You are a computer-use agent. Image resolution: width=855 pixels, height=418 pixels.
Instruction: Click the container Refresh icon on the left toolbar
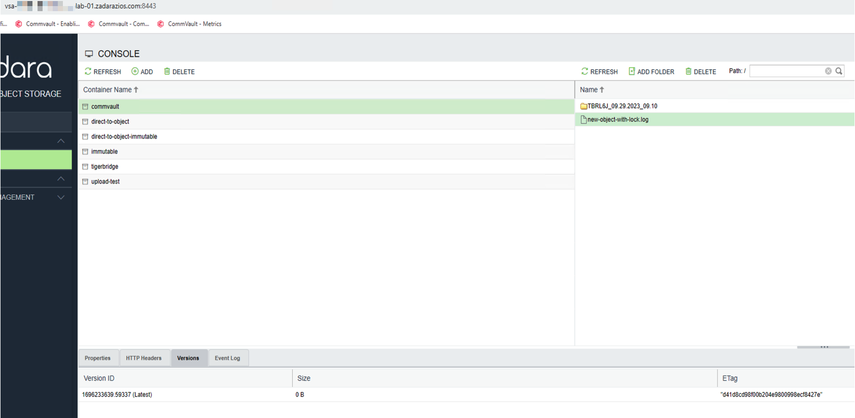[x=88, y=71]
